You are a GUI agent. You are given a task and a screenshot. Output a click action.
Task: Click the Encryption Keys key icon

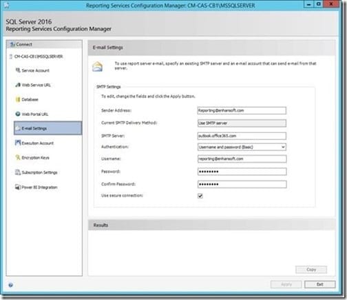pyautogui.click(x=18, y=157)
